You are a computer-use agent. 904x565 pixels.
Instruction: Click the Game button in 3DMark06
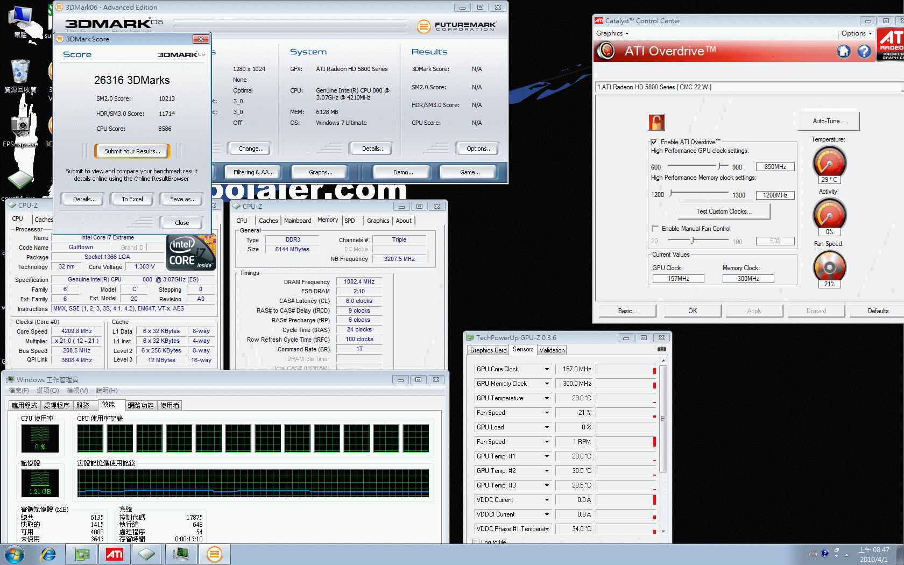click(469, 172)
